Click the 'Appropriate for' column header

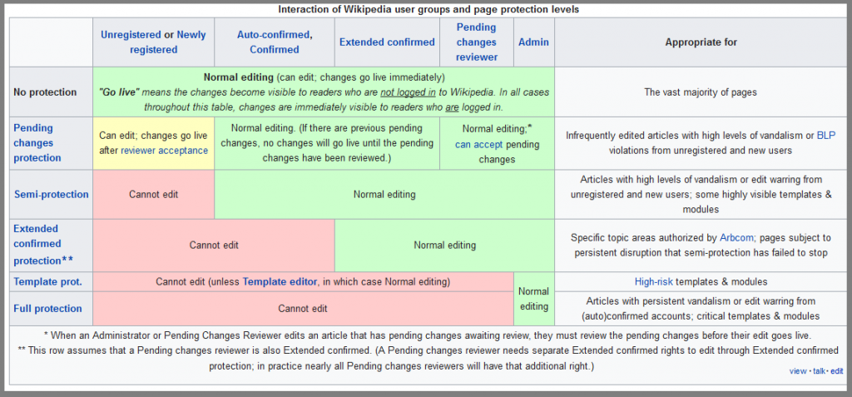coord(701,42)
